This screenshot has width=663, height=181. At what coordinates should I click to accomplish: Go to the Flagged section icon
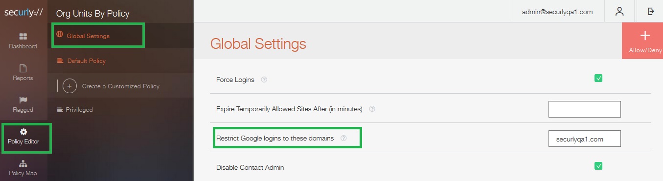[23, 100]
